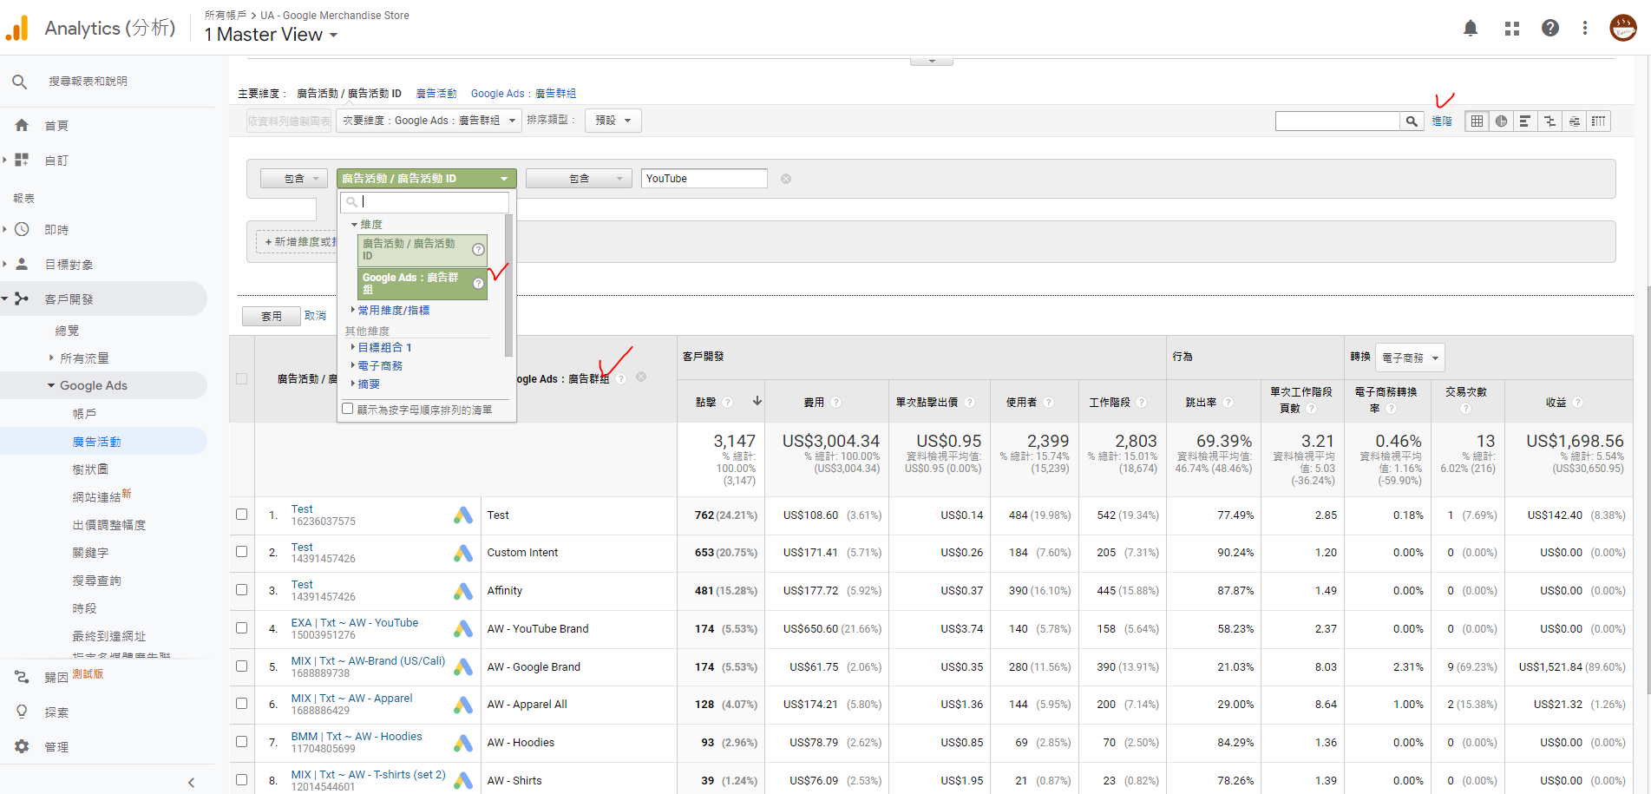This screenshot has height=794, width=1651.
Task: Collapse the Google Ads sidebar section
Action: tap(51, 385)
